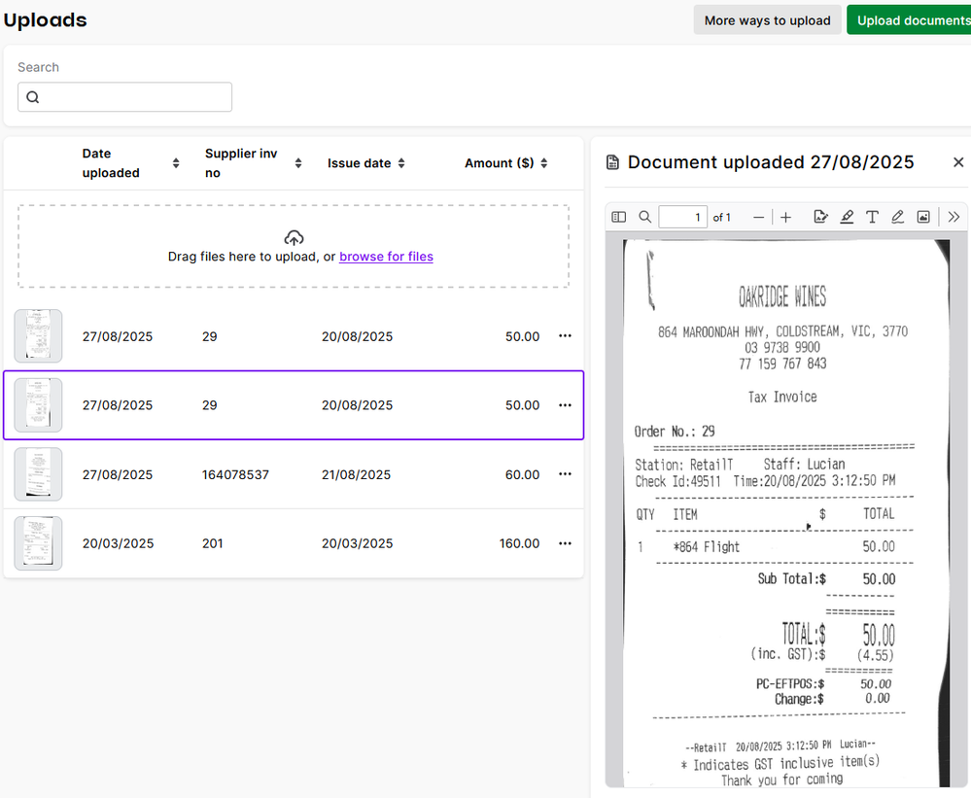Open options menu for the 160.00 row

pyautogui.click(x=565, y=543)
